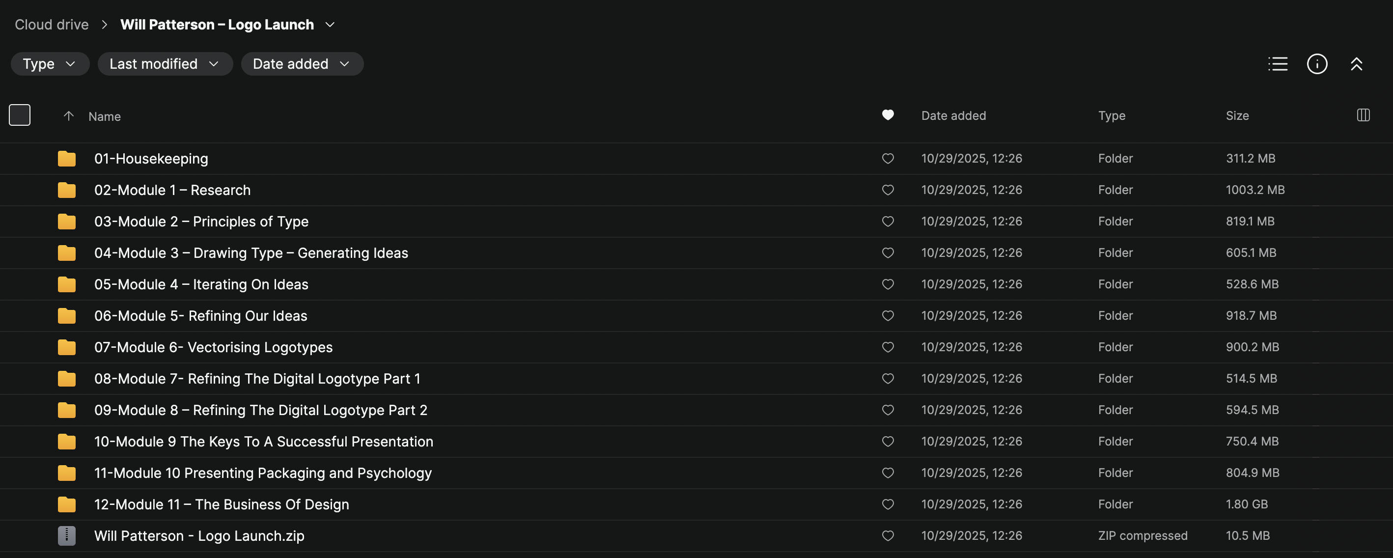Screen dimensions: 1393x558
Task: Click the sort direction arrow beside Name
Action: [69, 116]
